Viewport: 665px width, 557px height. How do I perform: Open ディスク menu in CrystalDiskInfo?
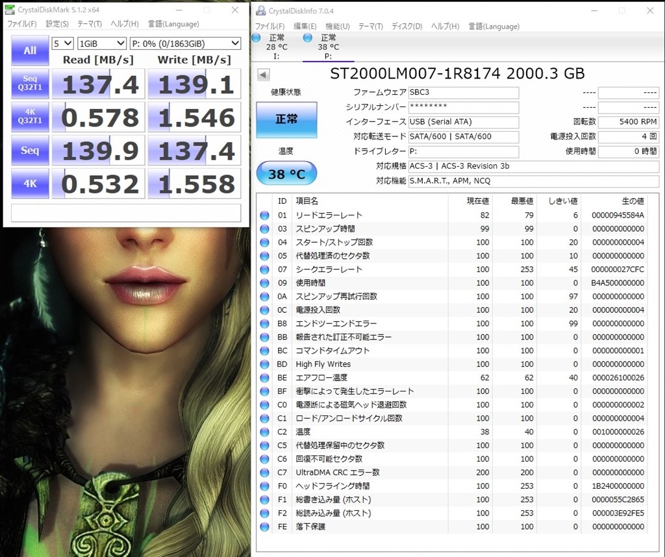[407, 26]
